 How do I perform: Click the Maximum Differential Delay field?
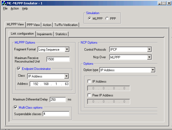coord(58,100)
